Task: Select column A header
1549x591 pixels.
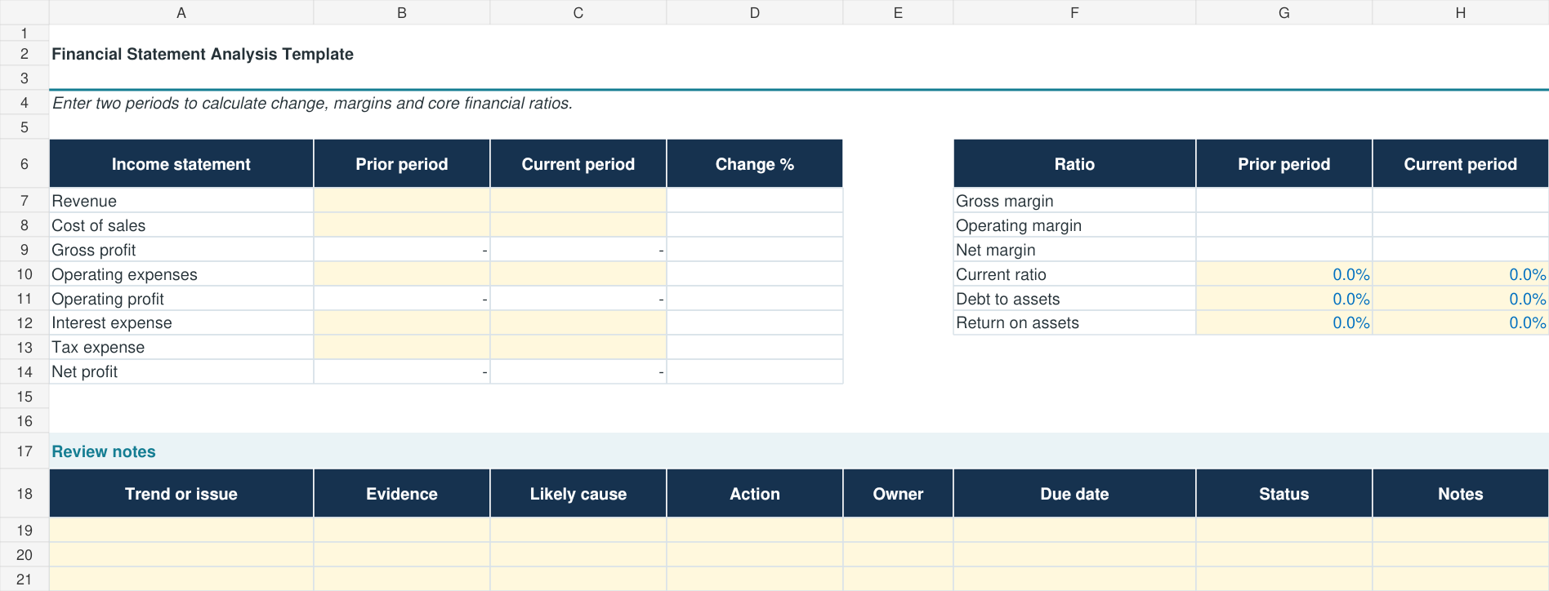Action: coord(181,12)
